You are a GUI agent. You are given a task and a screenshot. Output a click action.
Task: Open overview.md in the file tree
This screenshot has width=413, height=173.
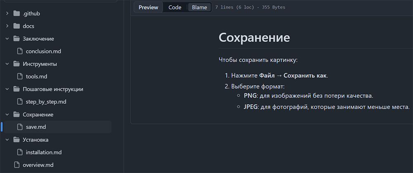point(38,165)
